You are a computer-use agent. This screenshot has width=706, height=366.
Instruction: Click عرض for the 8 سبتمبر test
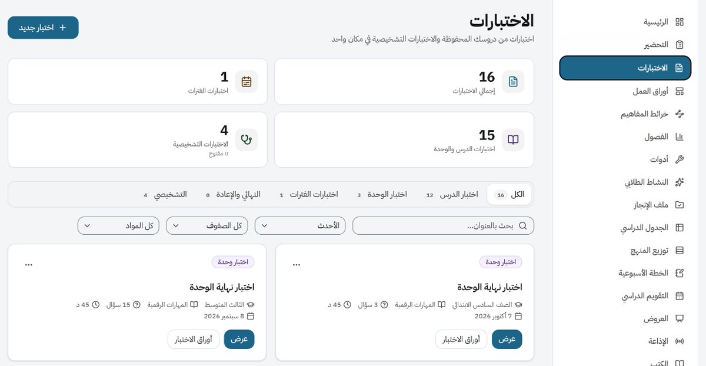tap(239, 339)
